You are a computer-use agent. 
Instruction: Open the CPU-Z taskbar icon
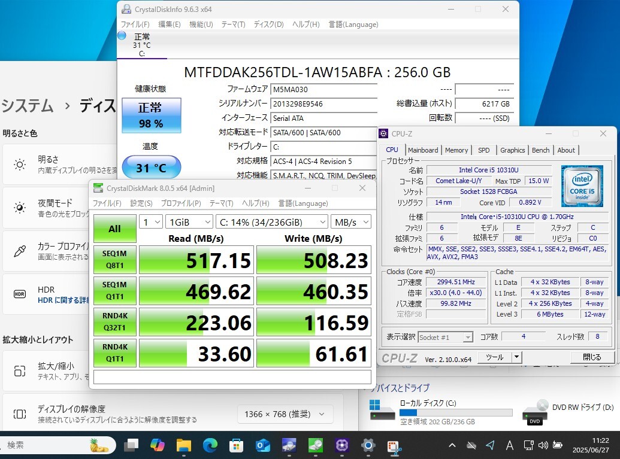click(x=342, y=445)
